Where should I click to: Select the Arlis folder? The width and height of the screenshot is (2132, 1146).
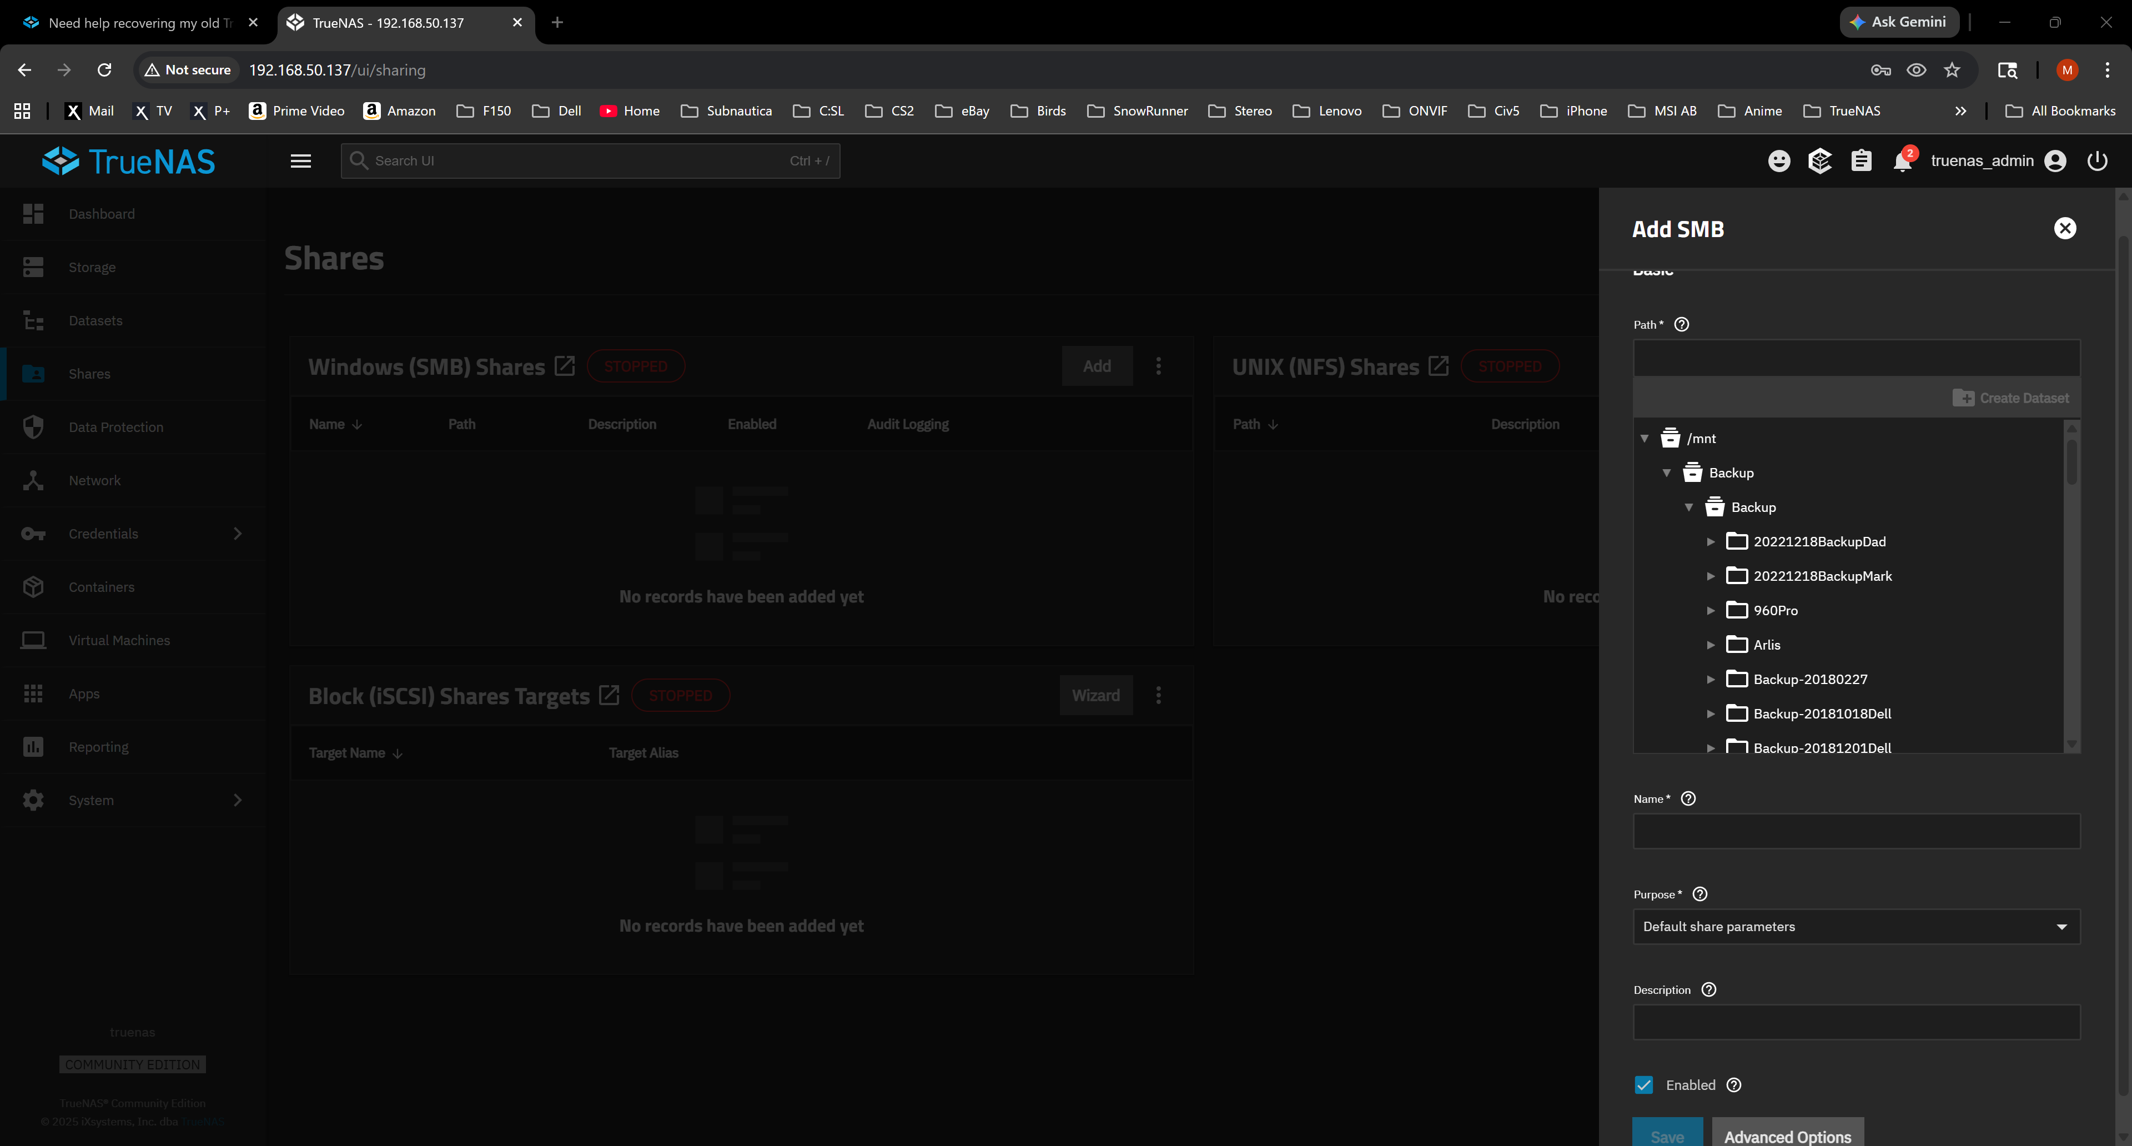point(1766,645)
